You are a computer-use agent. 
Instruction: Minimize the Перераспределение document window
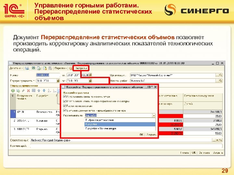[x=213, y=64]
